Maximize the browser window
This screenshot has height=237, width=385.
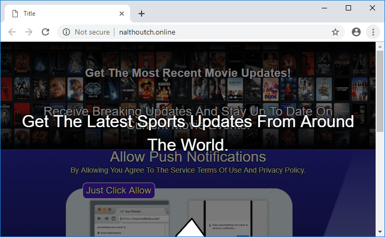348,8
